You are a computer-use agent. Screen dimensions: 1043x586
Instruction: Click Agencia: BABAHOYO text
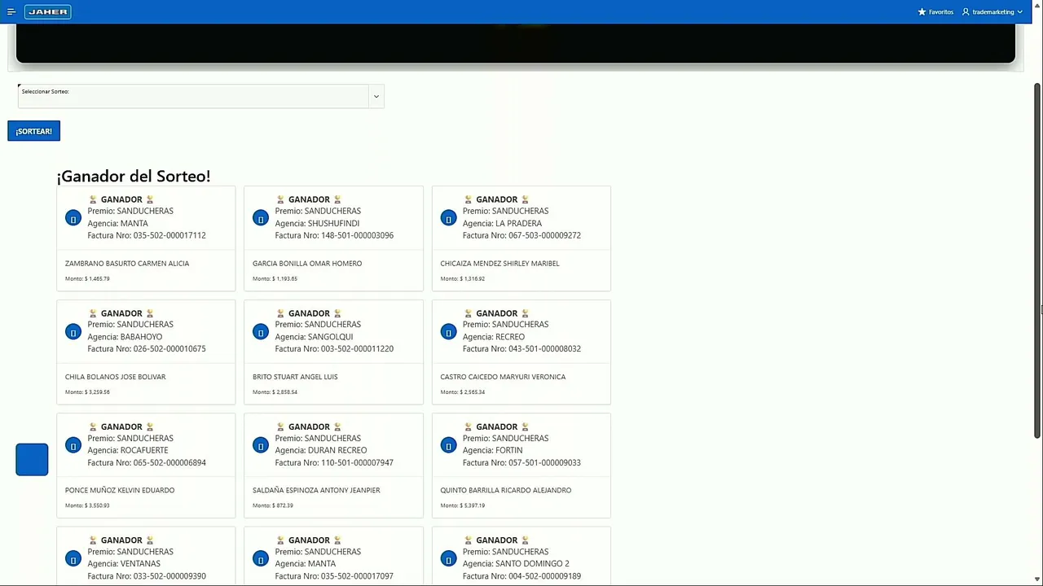[125, 336]
